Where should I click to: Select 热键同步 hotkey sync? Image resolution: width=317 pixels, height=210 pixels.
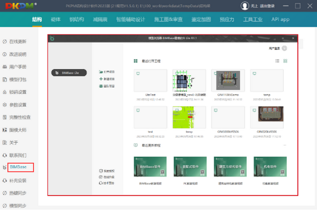point(15,193)
